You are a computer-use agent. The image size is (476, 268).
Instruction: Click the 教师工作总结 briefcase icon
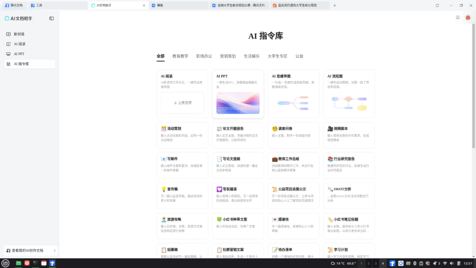pos(275,159)
